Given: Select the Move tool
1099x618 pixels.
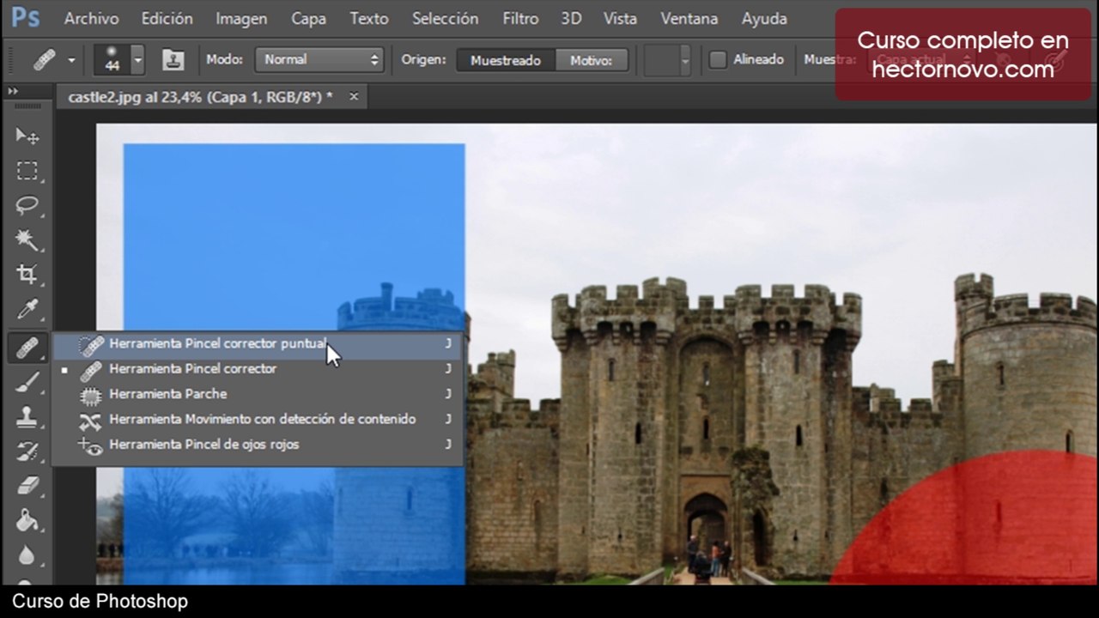Looking at the screenshot, I should (27, 136).
